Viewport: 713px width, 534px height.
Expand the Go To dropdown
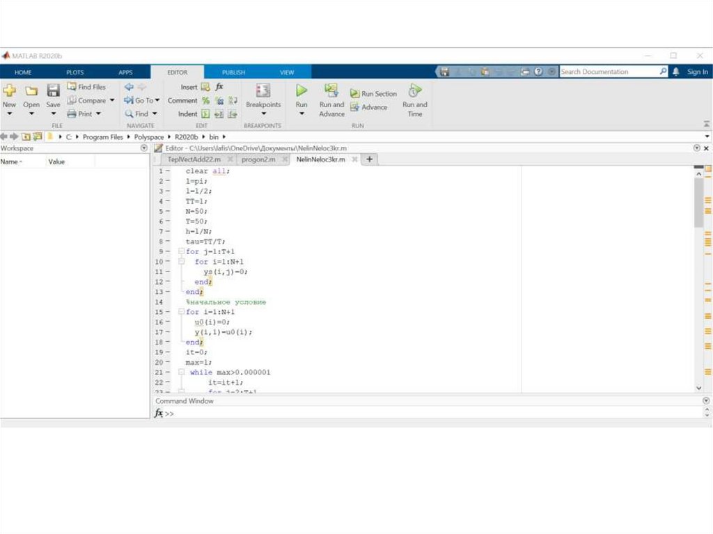pyautogui.click(x=157, y=100)
